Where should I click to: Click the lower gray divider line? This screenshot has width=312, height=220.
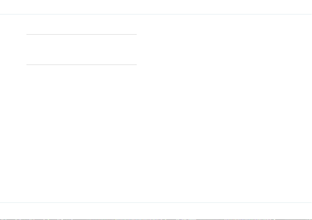click(x=81, y=65)
